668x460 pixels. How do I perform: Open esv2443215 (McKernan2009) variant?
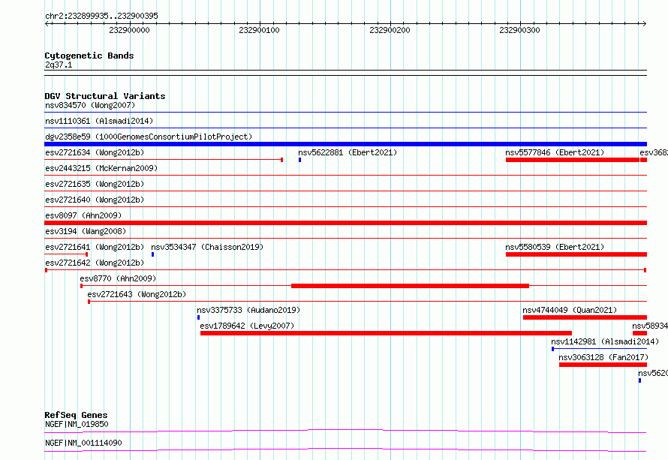pyautogui.click(x=101, y=168)
